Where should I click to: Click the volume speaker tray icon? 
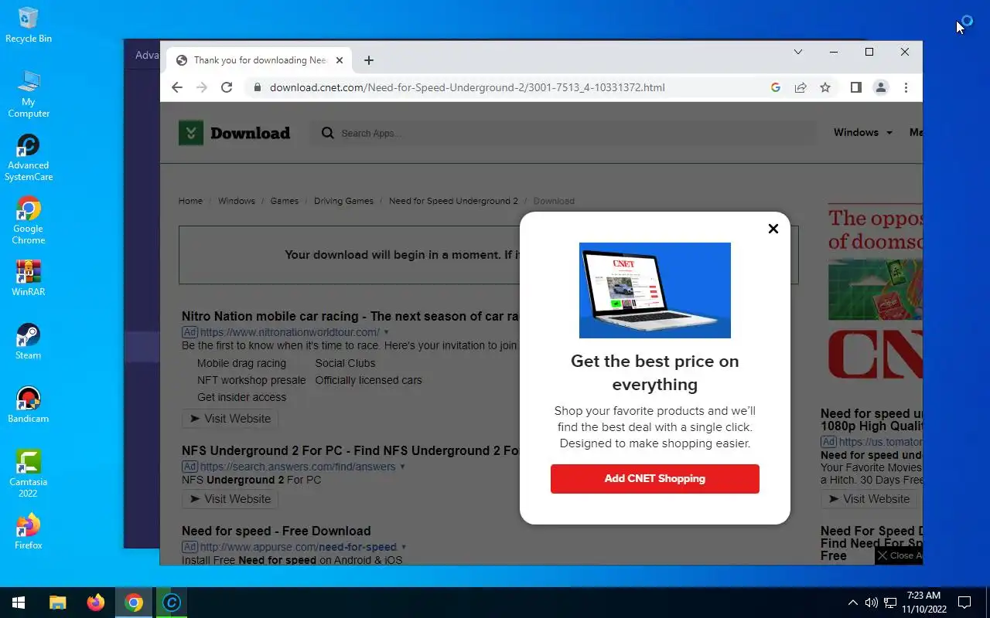[x=872, y=603]
